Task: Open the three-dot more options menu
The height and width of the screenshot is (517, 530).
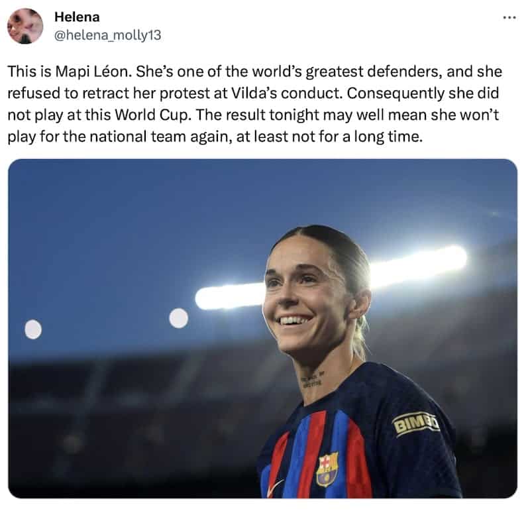Action: (x=509, y=18)
